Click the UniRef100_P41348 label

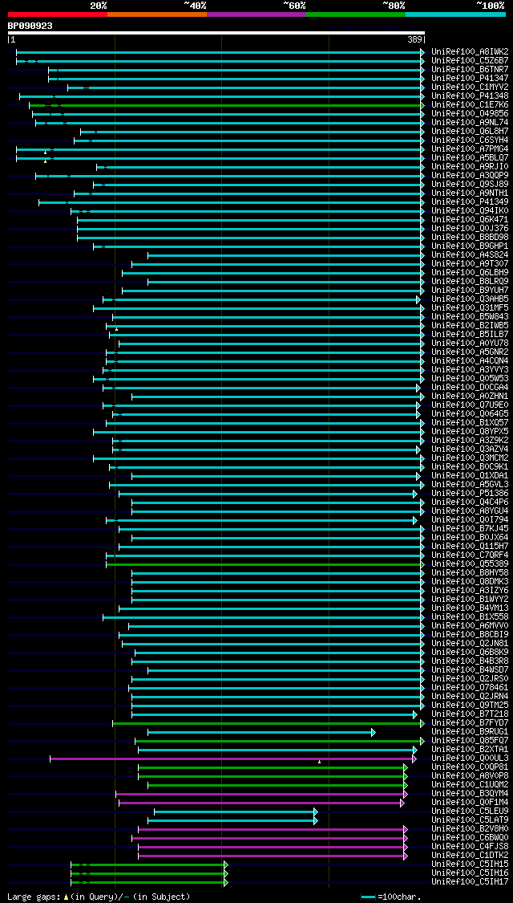pyautogui.click(x=470, y=96)
